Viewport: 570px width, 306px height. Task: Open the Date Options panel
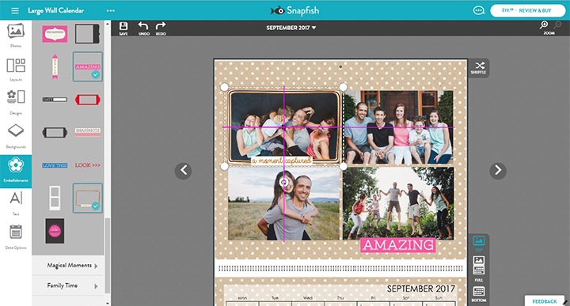tap(16, 237)
